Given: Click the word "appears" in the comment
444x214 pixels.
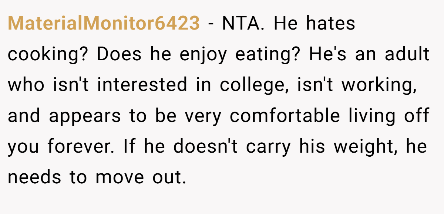Looking at the screenshot, I should (x=85, y=116).
